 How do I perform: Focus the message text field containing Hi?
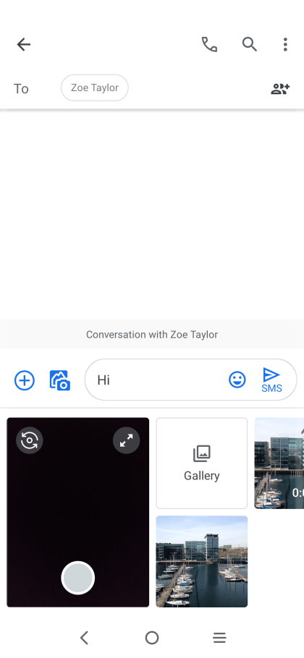tap(159, 380)
